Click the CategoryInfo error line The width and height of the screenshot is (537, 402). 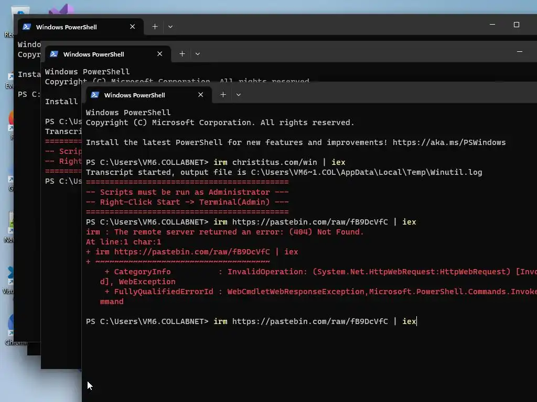point(320,272)
